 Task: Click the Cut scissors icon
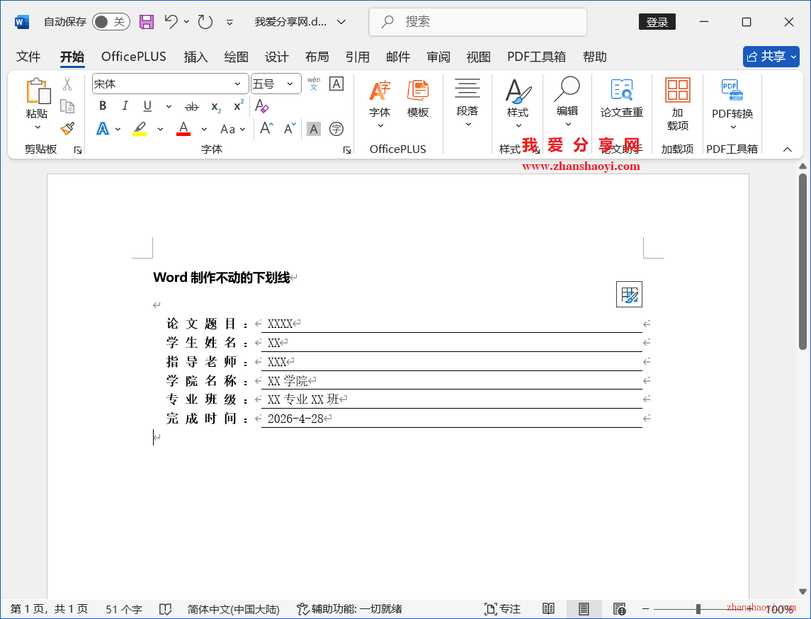point(67,84)
